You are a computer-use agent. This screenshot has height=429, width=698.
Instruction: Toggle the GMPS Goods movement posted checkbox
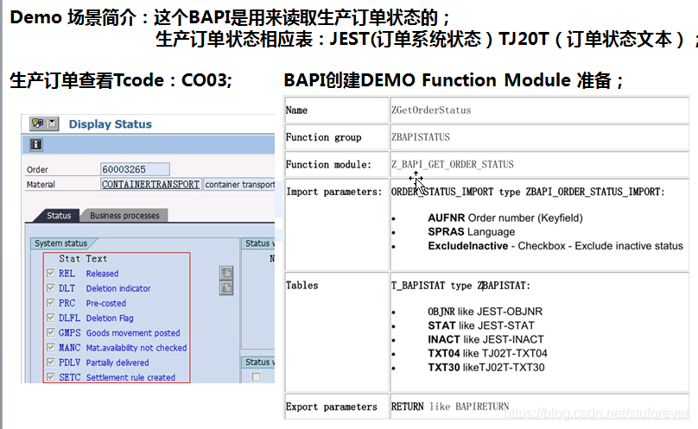51,332
